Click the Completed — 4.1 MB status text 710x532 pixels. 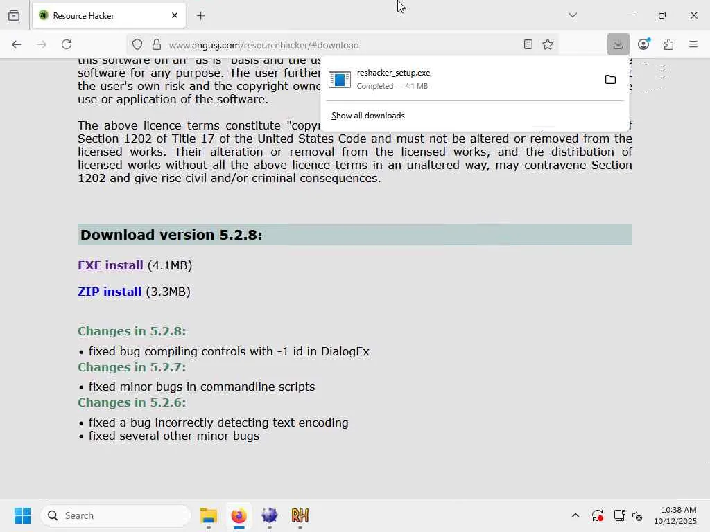[392, 86]
